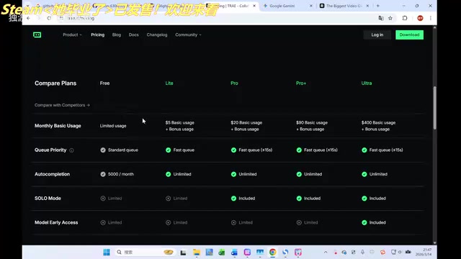The width and height of the screenshot is (461, 259).
Task: Click the '$90 Basic usage' cell text
Action: tap(312, 123)
